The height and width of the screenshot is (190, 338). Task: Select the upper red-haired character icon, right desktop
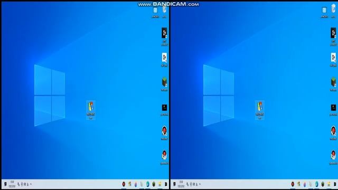pos(333,131)
